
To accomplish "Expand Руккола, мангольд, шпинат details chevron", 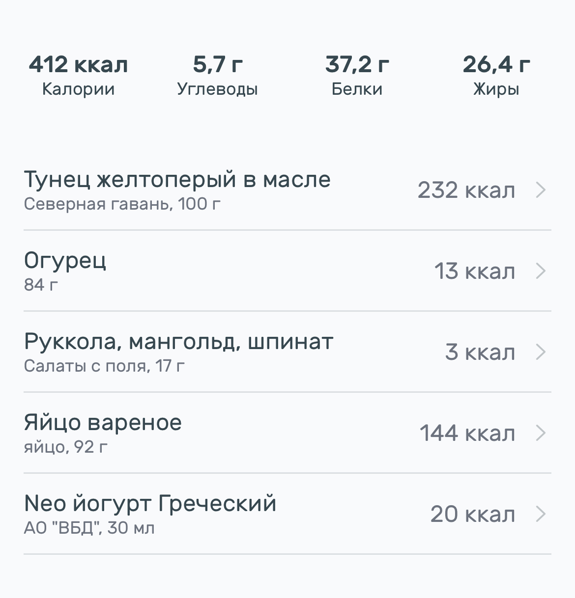I will (x=541, y=352).
